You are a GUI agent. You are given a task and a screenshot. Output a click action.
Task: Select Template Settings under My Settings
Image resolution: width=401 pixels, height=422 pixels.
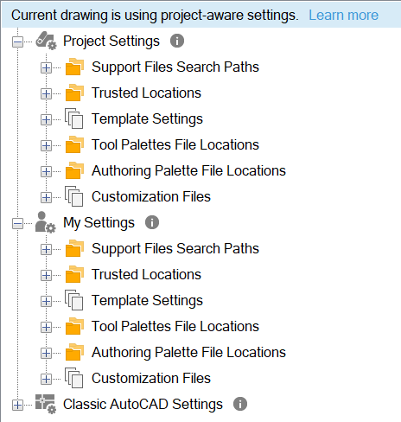(x=147, y=300)
